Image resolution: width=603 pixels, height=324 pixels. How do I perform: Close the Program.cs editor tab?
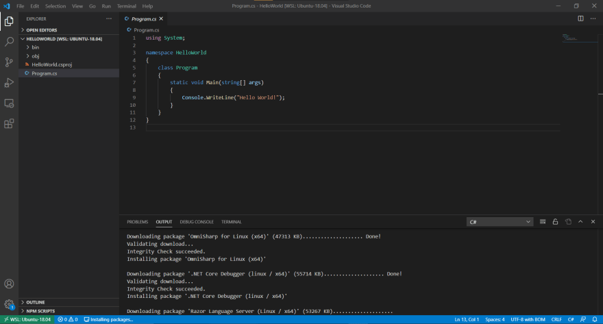click(161, 18)
